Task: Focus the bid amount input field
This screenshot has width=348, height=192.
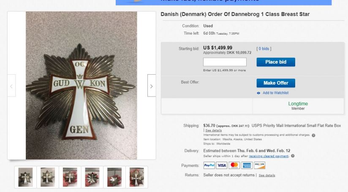Action: (x=225, y=62)
